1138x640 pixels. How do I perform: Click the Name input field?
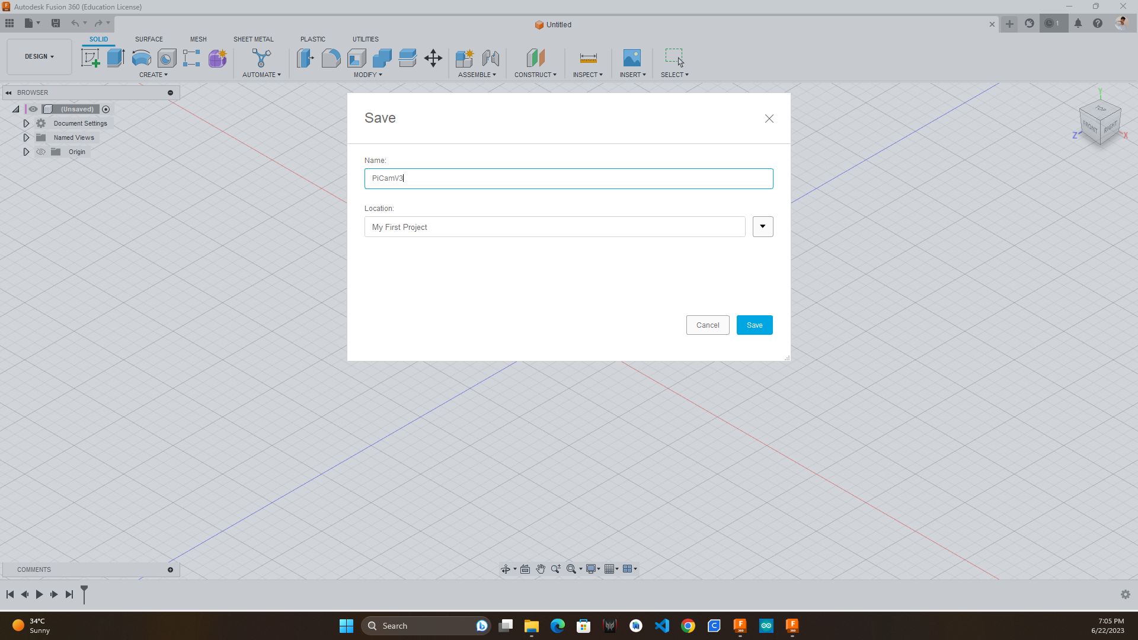click(568, 178)
